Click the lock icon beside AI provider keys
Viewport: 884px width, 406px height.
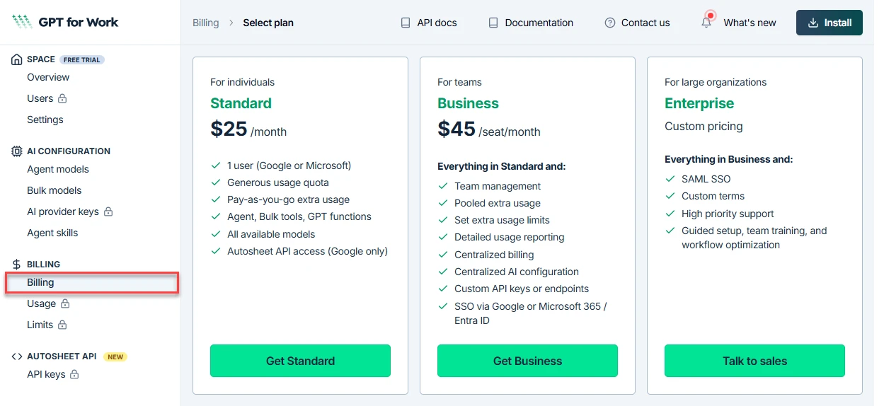(x=108, y=211)
